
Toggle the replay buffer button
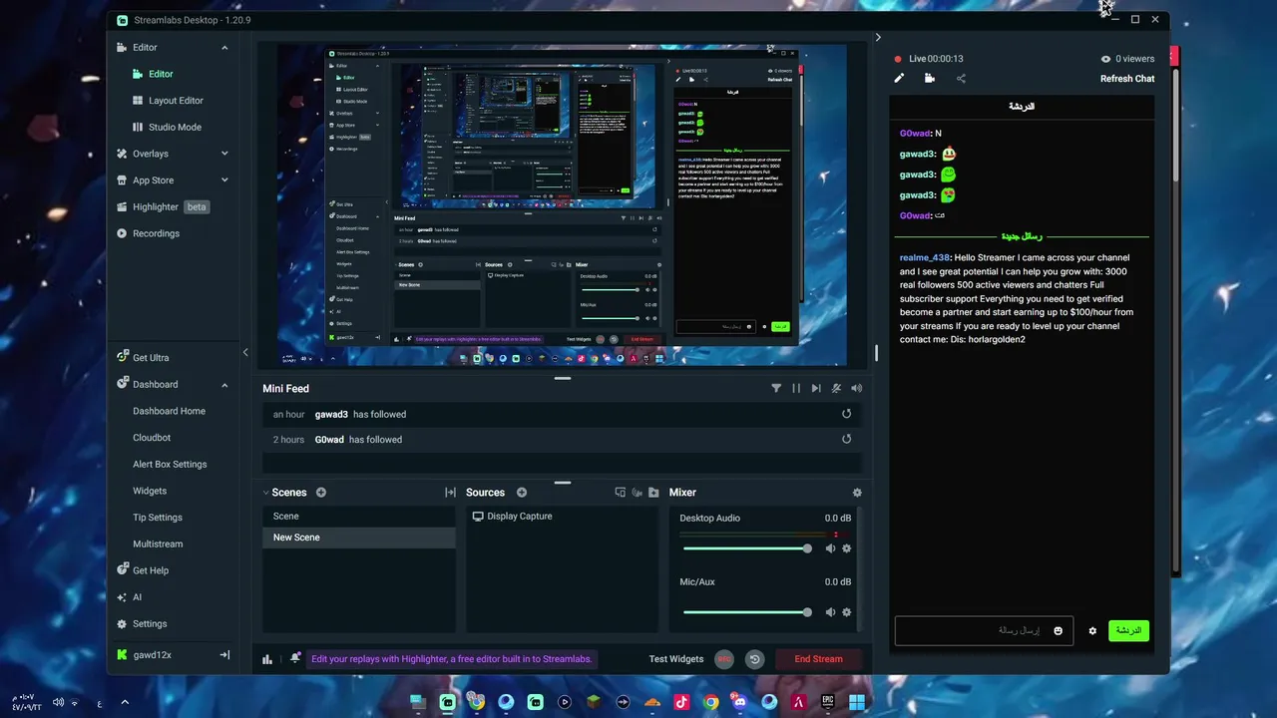click(754, 659)
